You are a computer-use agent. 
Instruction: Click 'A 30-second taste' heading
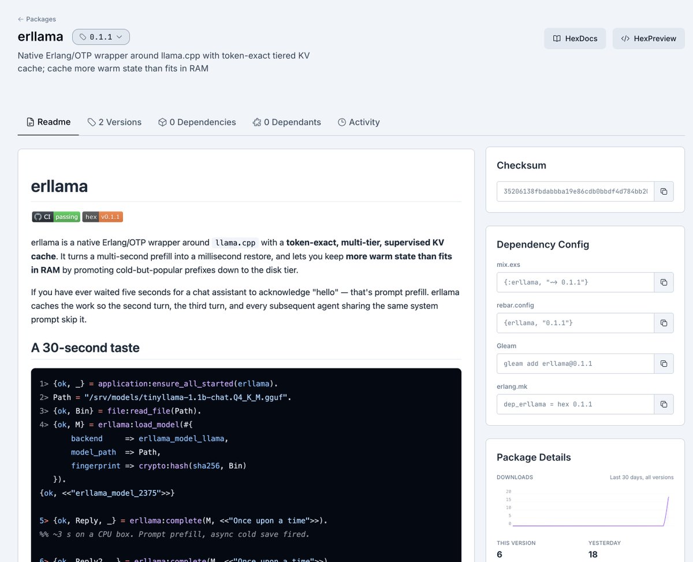[85, 348]
